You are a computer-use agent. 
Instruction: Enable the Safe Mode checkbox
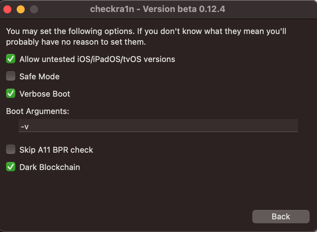(x=11, y=77)
